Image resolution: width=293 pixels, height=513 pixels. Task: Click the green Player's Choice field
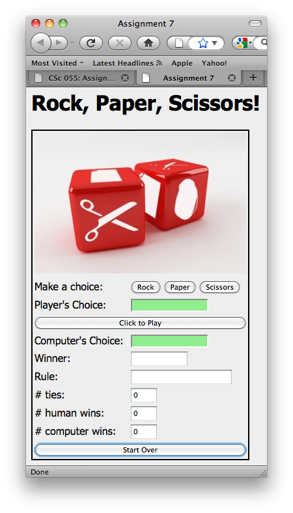pos(169,305)
